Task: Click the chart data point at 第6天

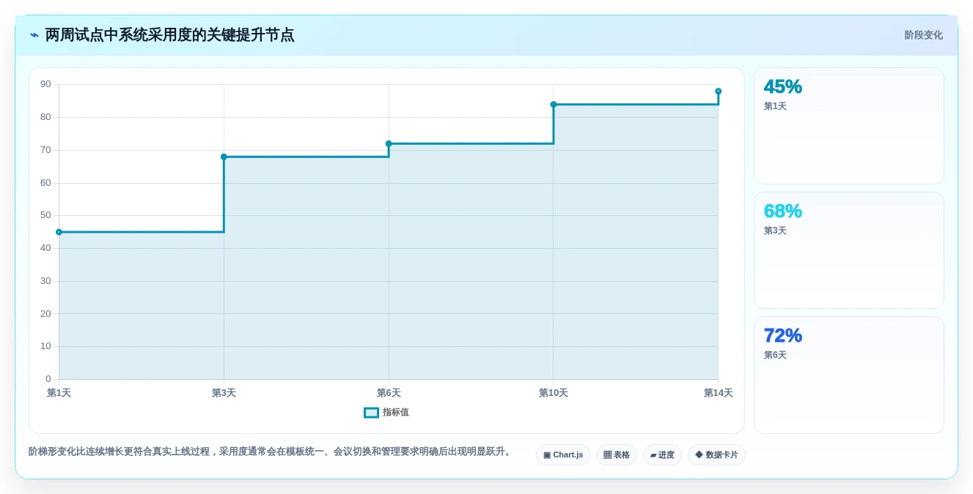Action: coord(389,143)
